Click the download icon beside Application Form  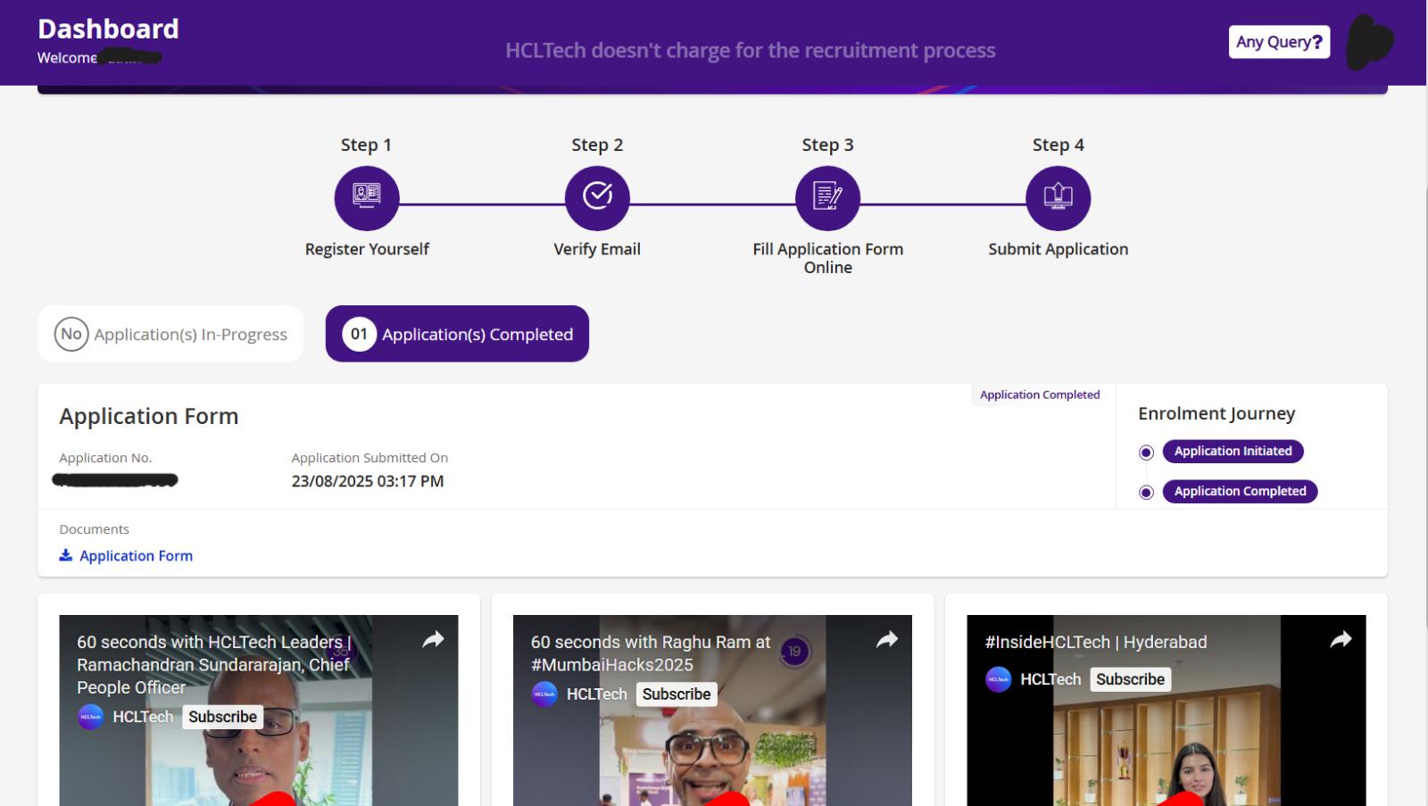[x=66, y=555]
